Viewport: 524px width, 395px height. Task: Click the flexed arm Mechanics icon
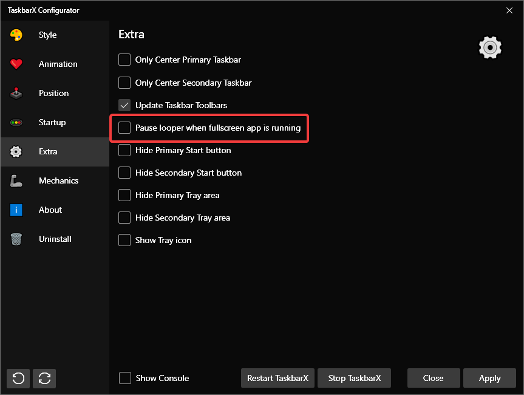pos(16,180)
